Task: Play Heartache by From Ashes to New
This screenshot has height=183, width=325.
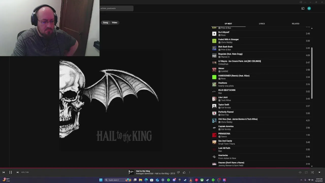Action: (261, 157)
